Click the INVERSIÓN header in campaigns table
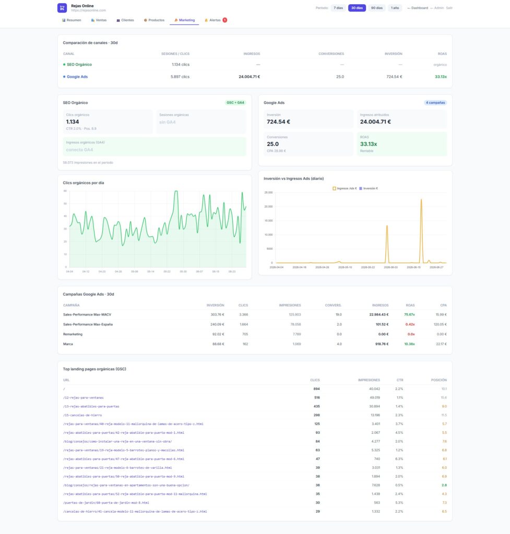 click(x=216, y=305)
